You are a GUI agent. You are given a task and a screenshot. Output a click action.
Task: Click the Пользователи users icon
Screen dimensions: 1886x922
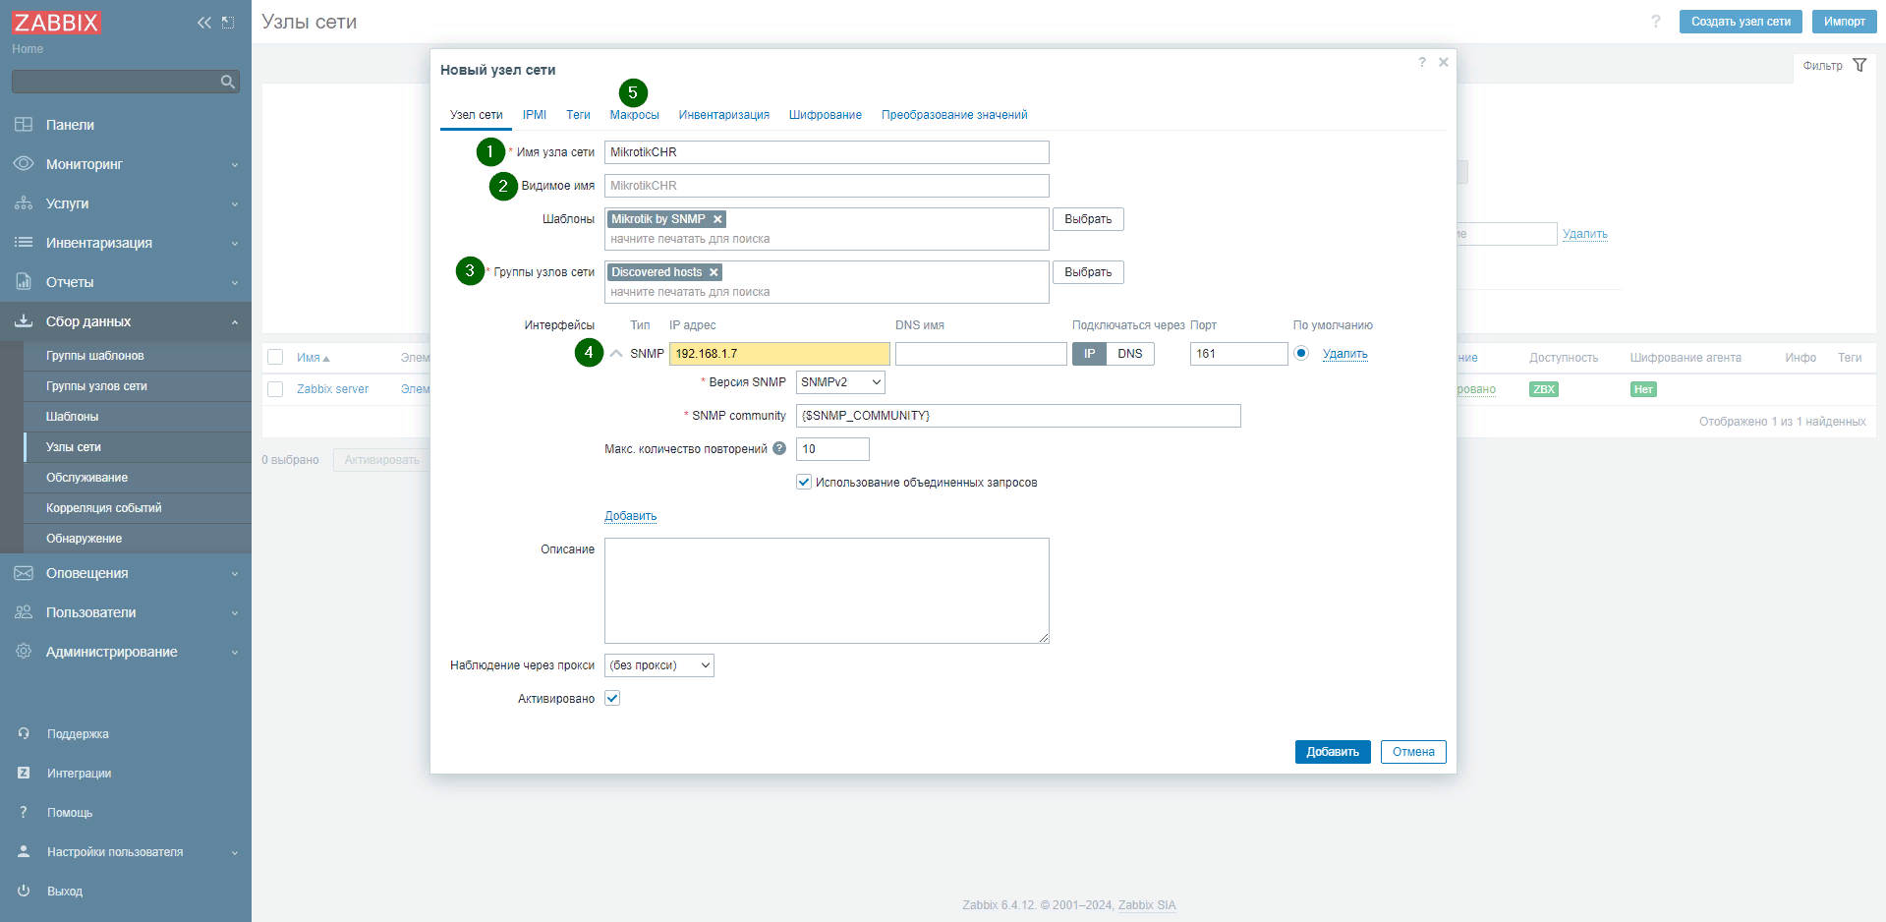click(24, 611)
